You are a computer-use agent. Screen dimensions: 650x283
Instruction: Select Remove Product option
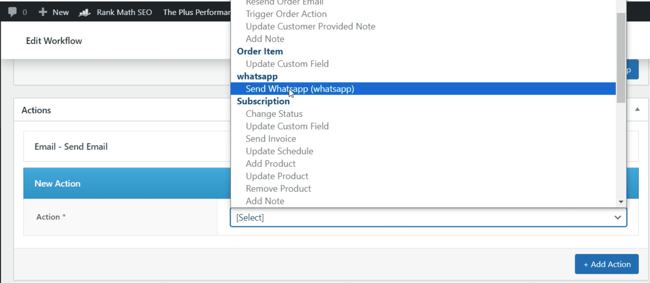point(278,189)
